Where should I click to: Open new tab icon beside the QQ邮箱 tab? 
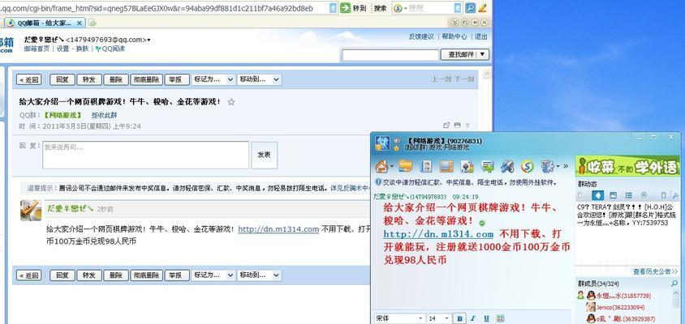[x=93, y=23]
